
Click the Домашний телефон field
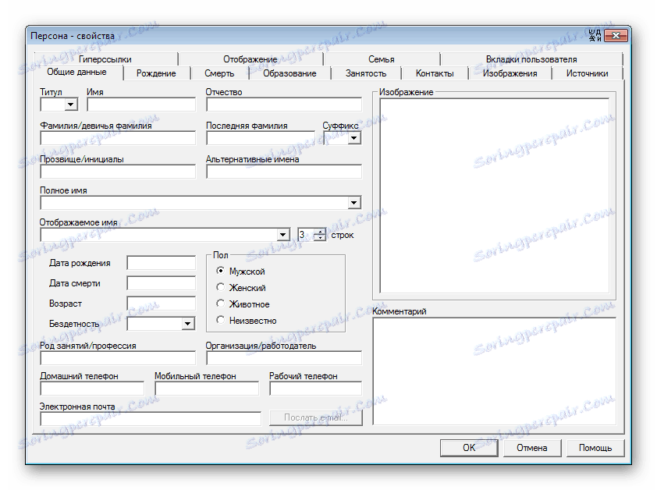point(92,388)
